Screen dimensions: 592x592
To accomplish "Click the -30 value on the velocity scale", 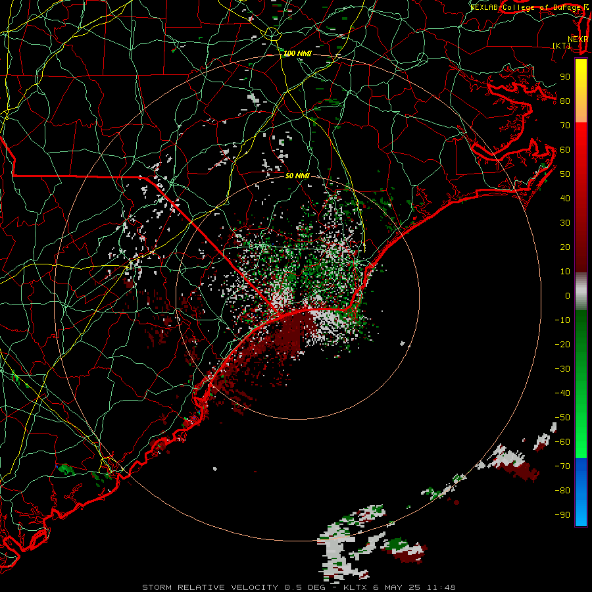I will 562,369.
